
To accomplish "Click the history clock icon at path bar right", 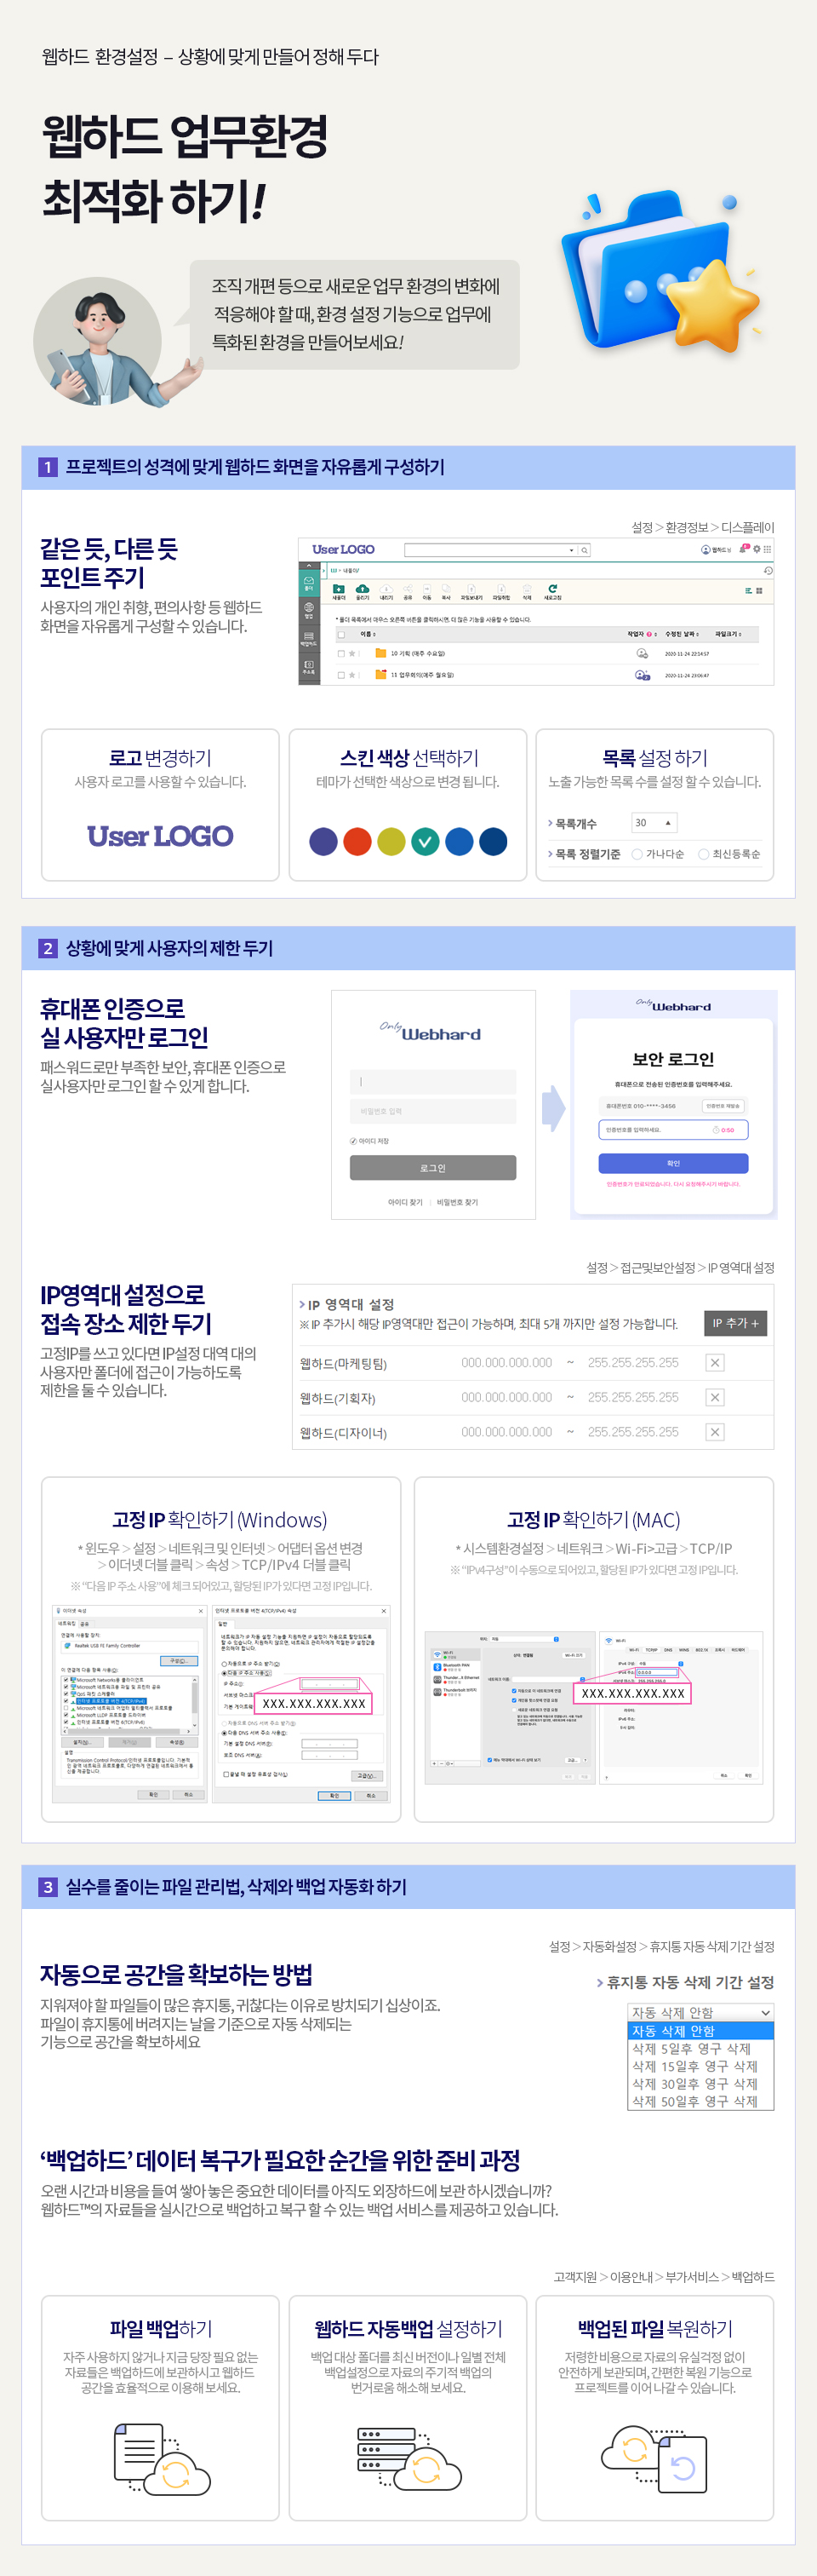I will [768, 571].
